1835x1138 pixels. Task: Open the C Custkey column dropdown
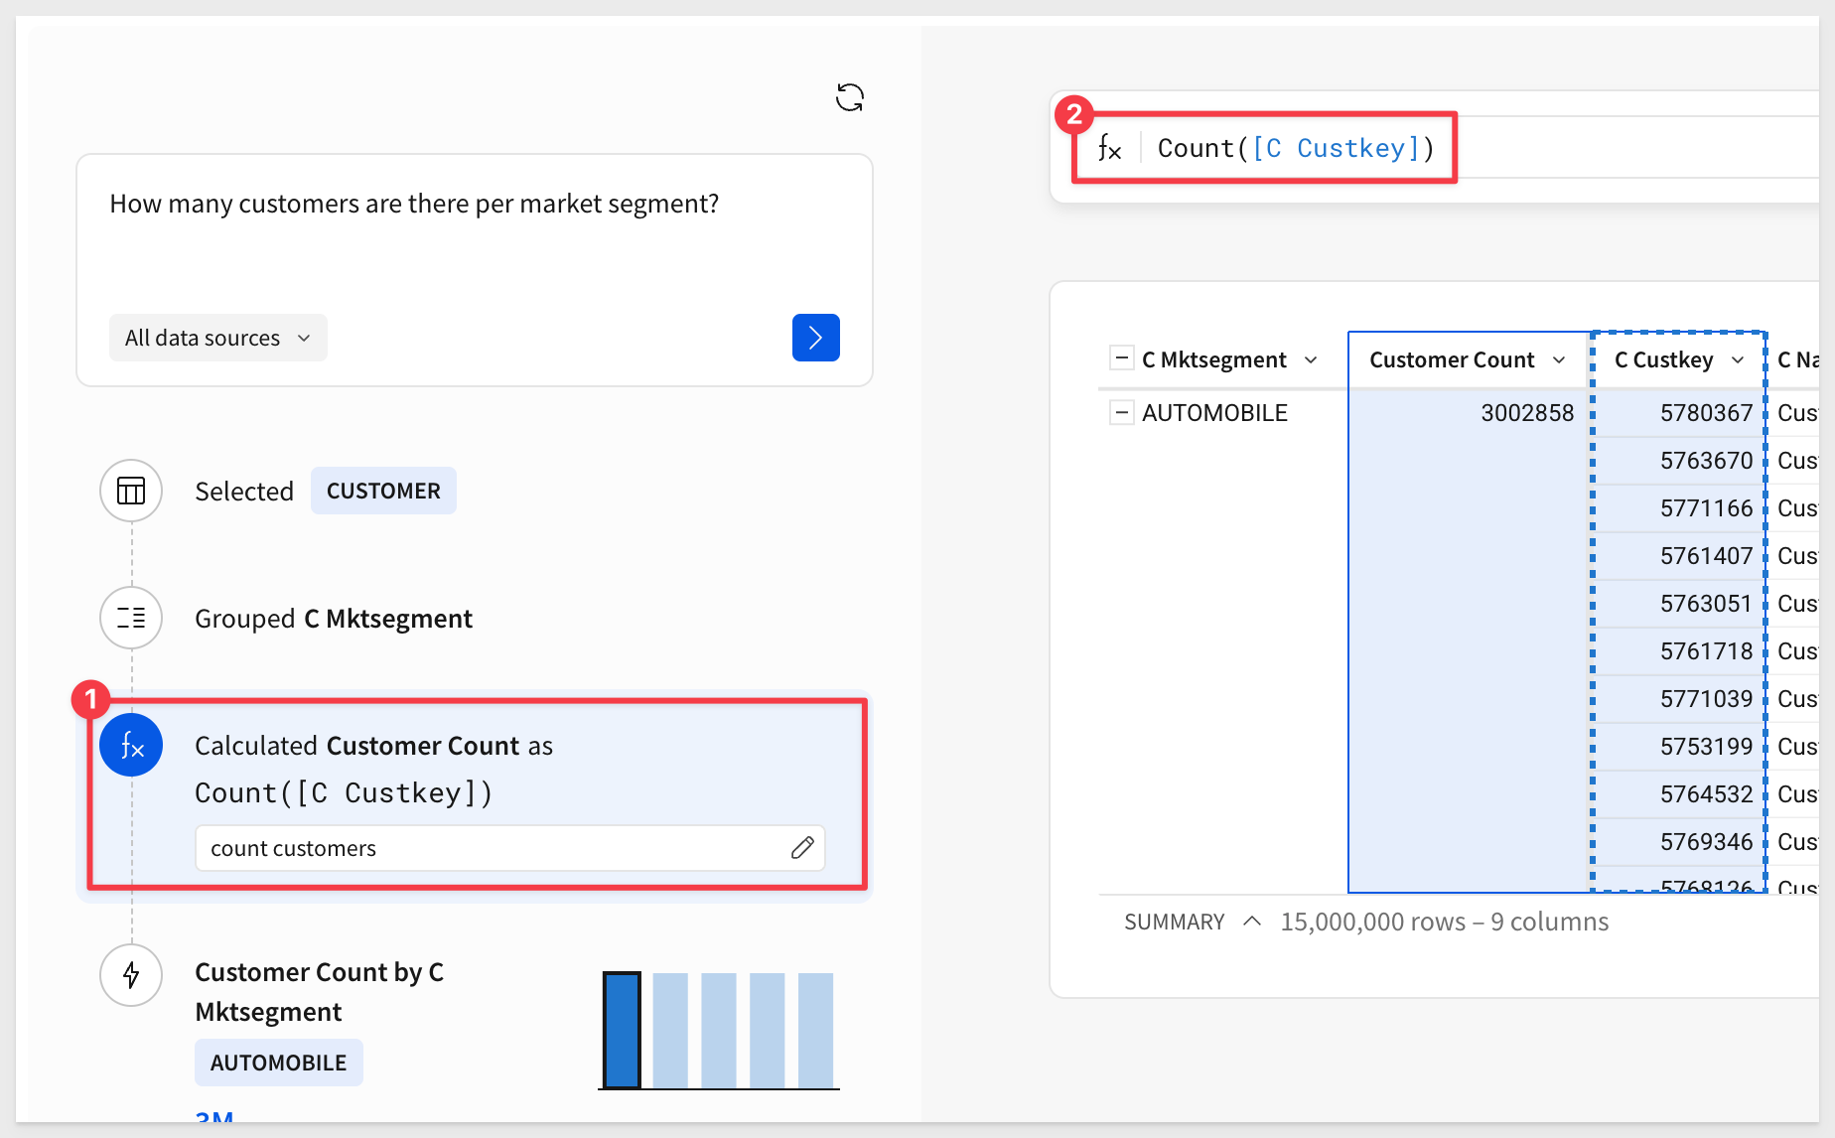tap(1737, 359)
